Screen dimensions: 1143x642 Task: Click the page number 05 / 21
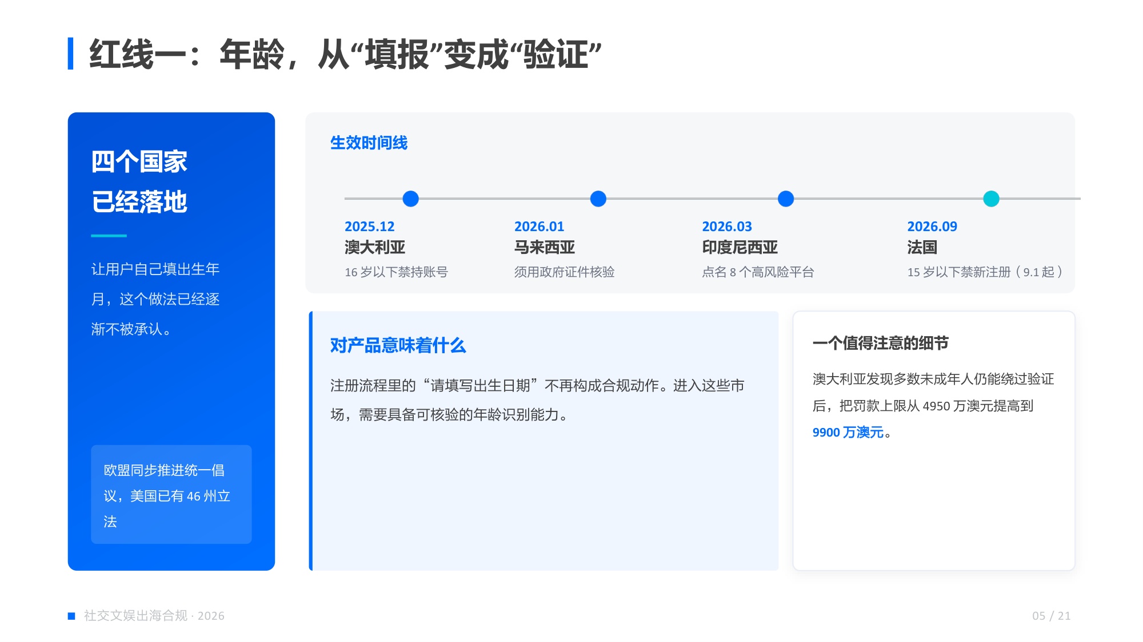[x=1051, y=616]
